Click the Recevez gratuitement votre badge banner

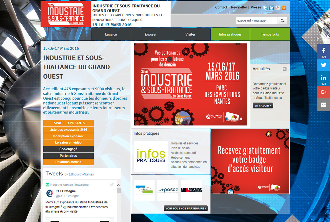(x=250, y=161)
